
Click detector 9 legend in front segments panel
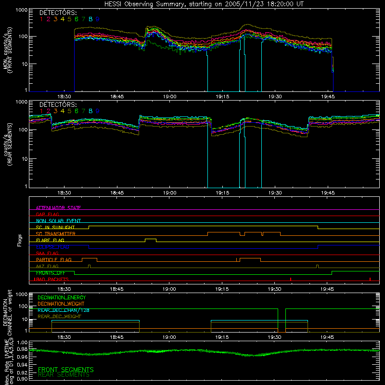pos(98,19)
